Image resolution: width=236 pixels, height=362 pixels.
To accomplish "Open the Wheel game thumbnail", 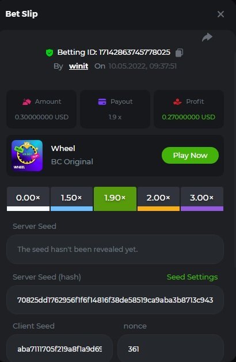I will point(27,156).
